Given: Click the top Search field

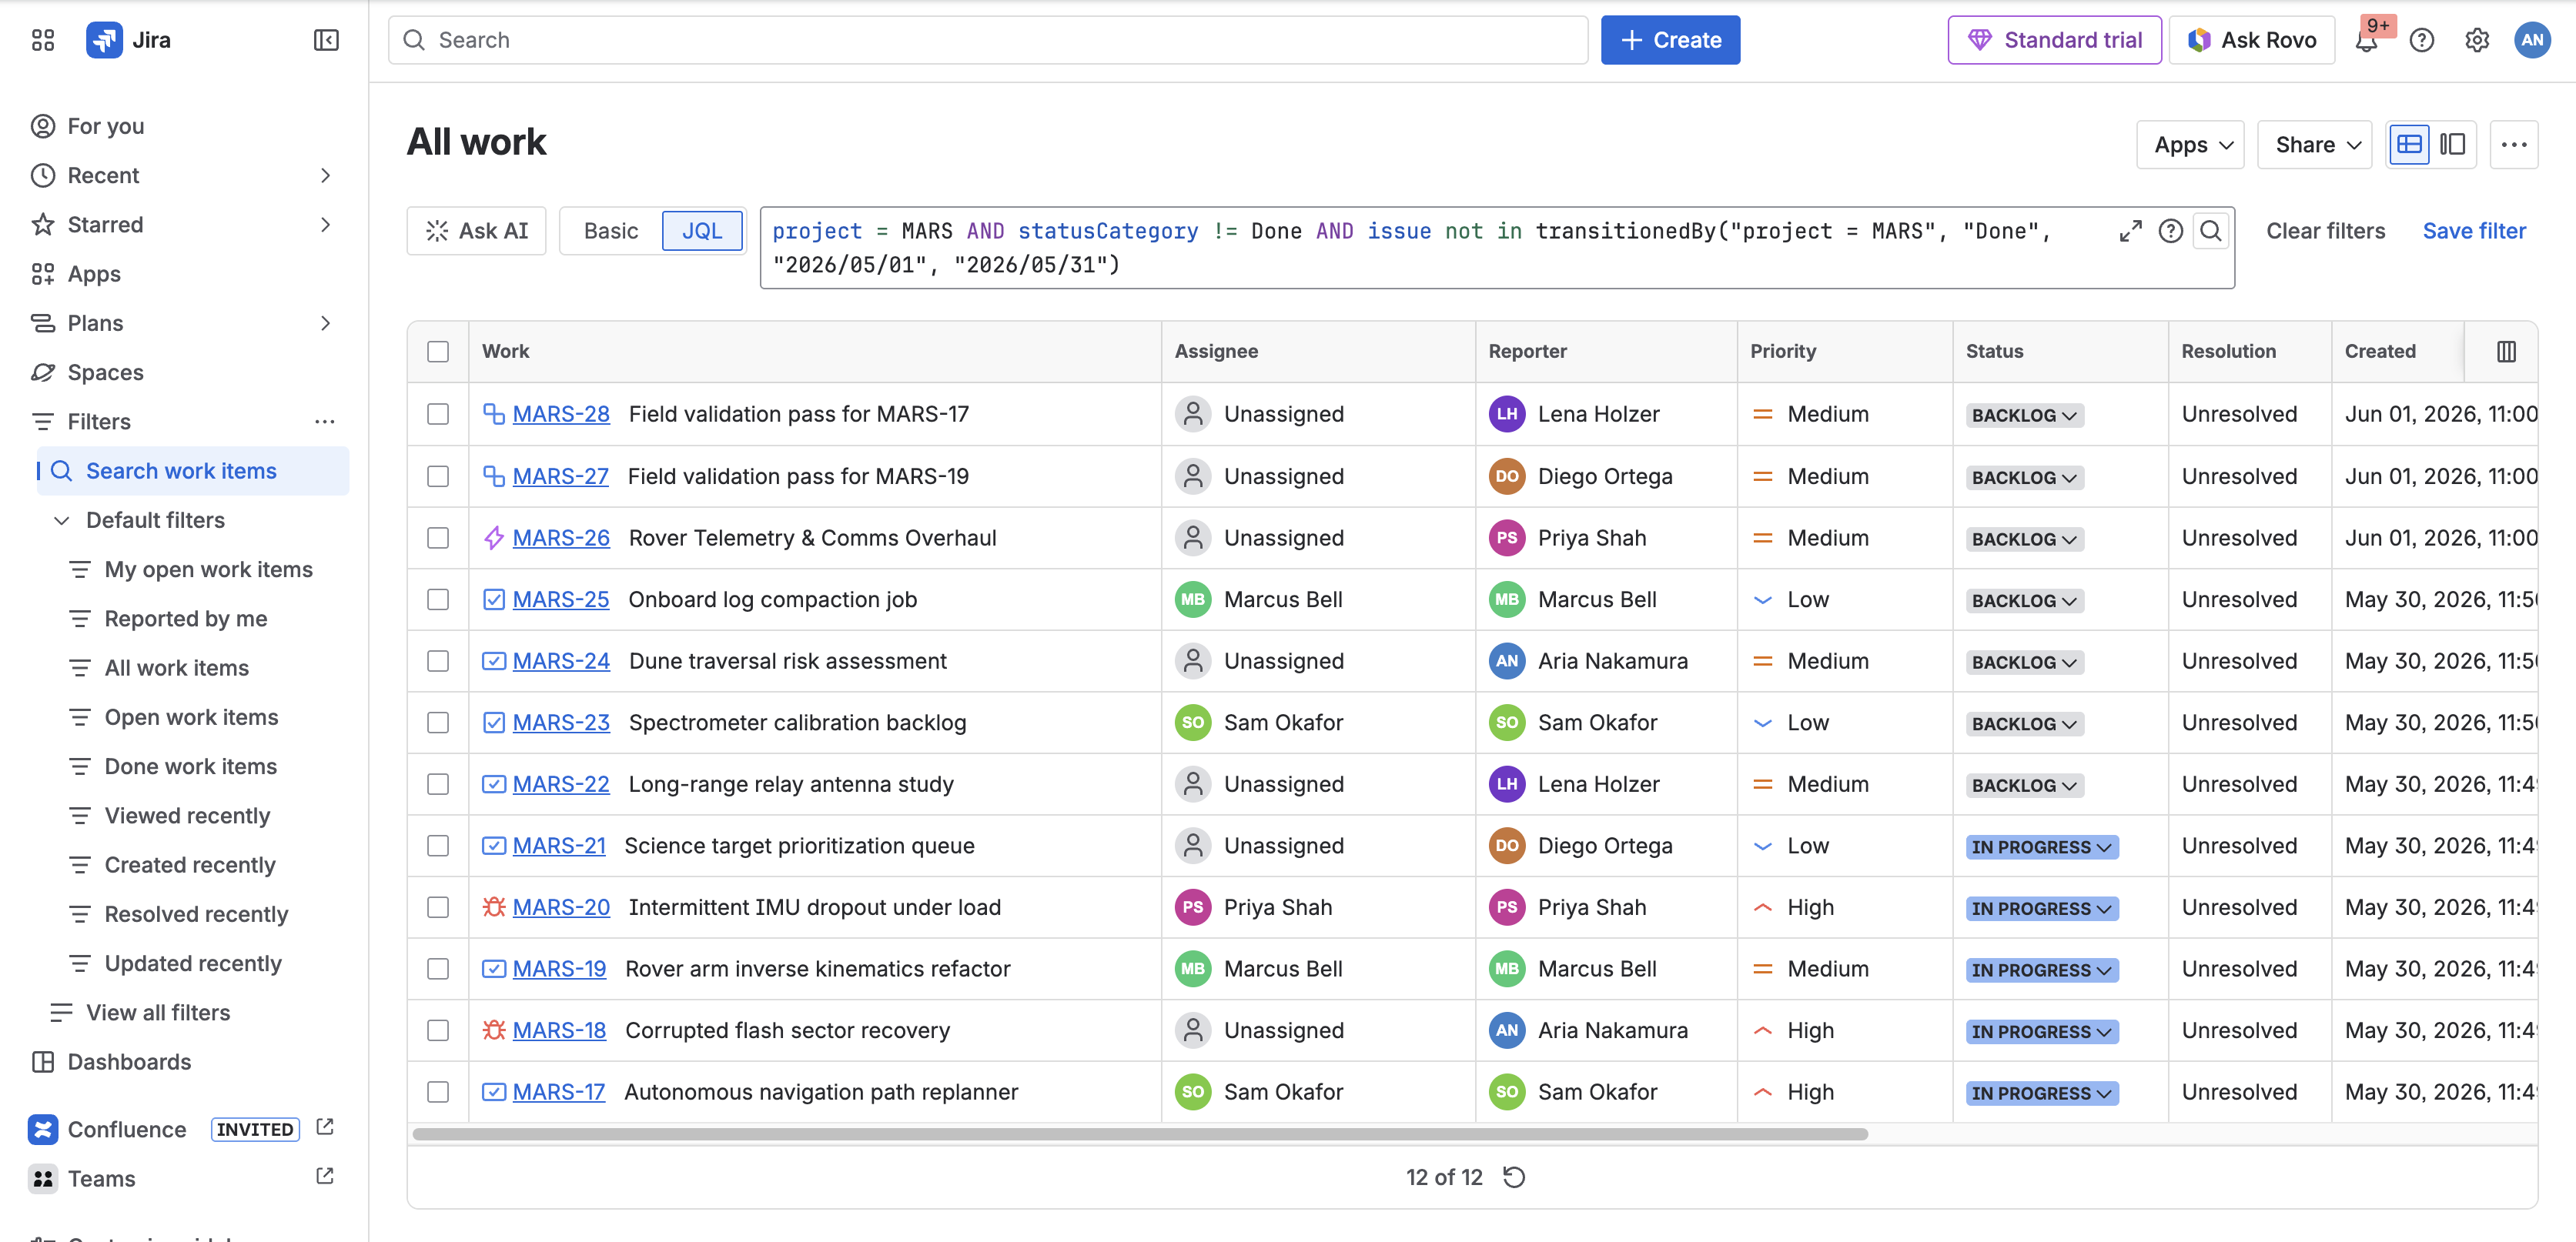Looking at the screenshot, I should click(x=988, y=40).
